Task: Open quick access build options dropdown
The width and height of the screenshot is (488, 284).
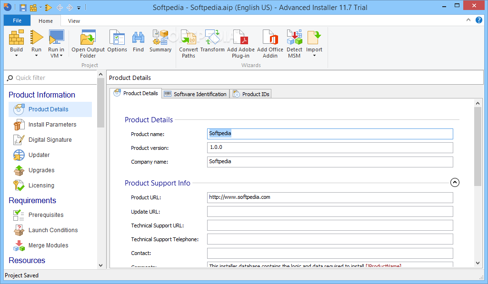Action: tap(40, 8)
